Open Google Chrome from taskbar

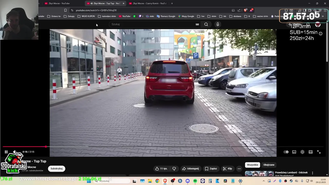pyautogui.click(x=157, y=181)
